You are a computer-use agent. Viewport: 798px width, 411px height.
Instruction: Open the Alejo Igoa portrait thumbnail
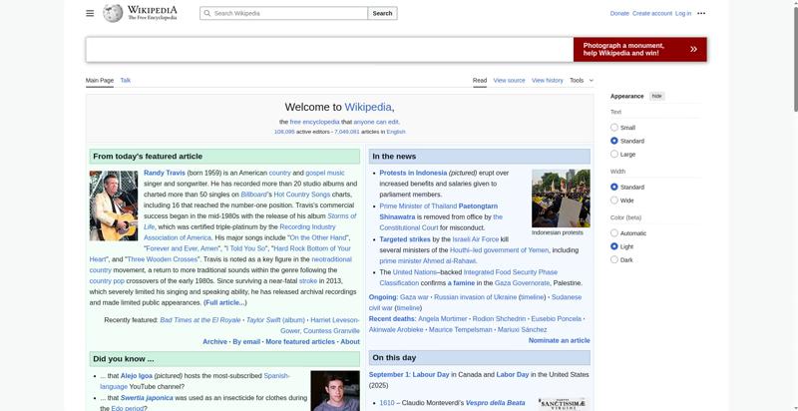335,391
